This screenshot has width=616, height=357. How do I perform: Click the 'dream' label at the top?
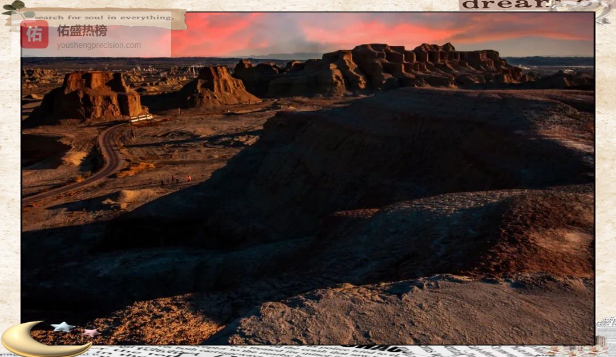point(502,5)
